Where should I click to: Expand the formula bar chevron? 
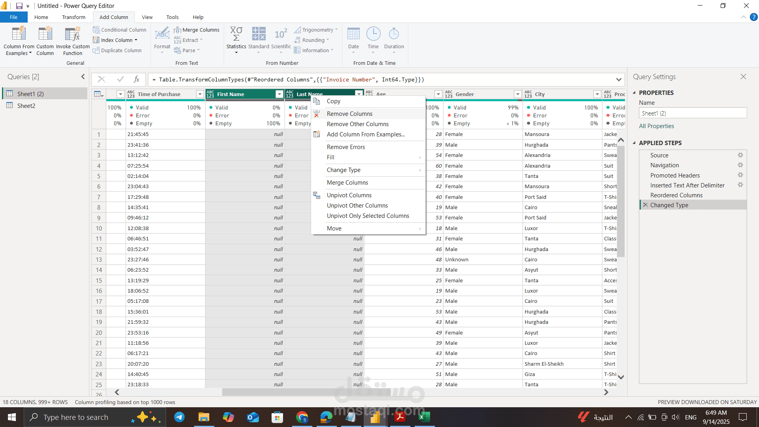pos(619,79)
